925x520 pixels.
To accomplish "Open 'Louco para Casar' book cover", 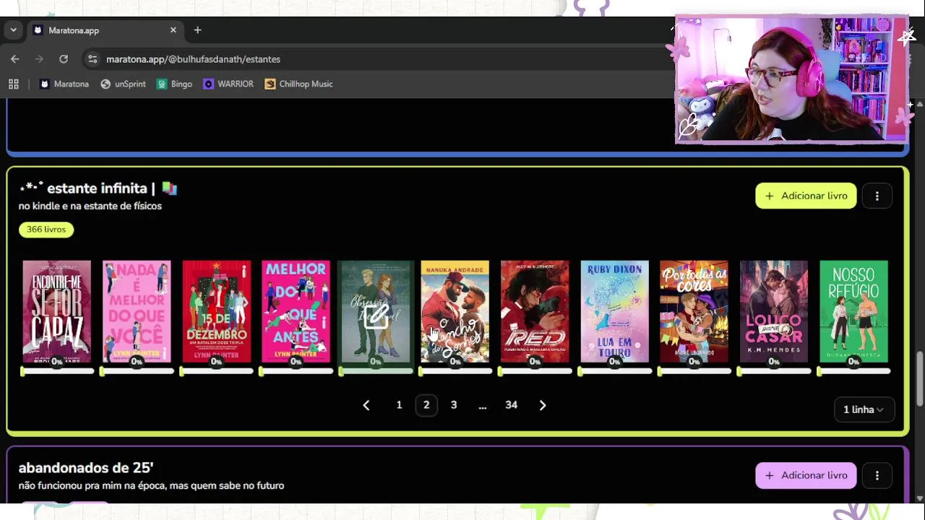I will pos(774,311).
